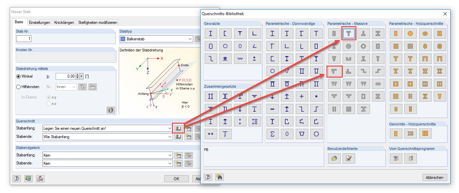Select rolled I-section in Gewalzte
This screenshot has width=459, height=193.
coord(211,34)
